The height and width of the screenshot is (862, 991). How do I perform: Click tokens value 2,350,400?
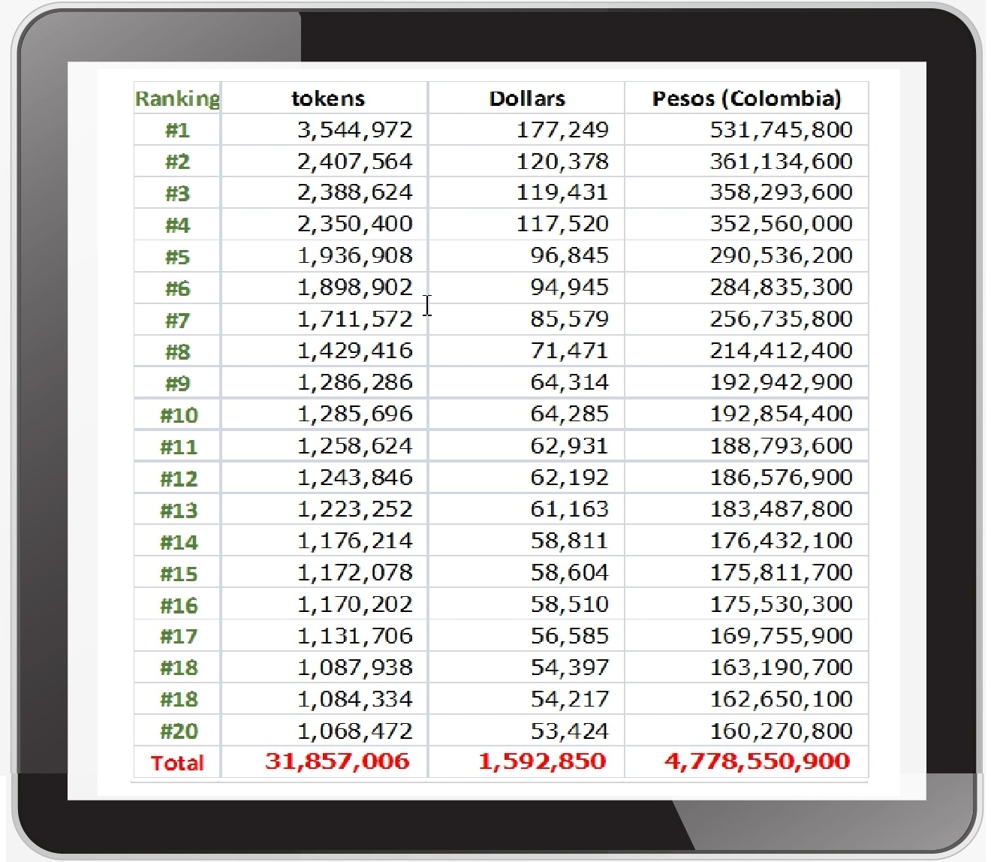point(355,225)
